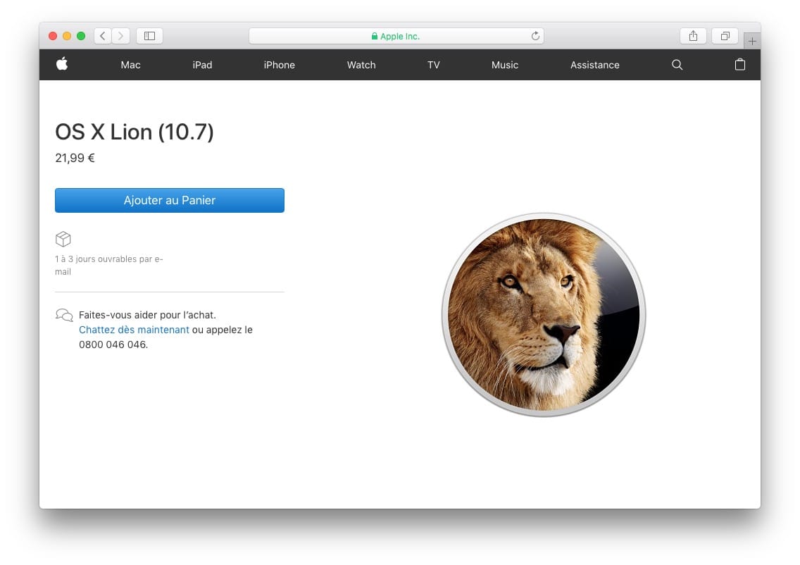Open the iPhone menu item

pos(279,65)
